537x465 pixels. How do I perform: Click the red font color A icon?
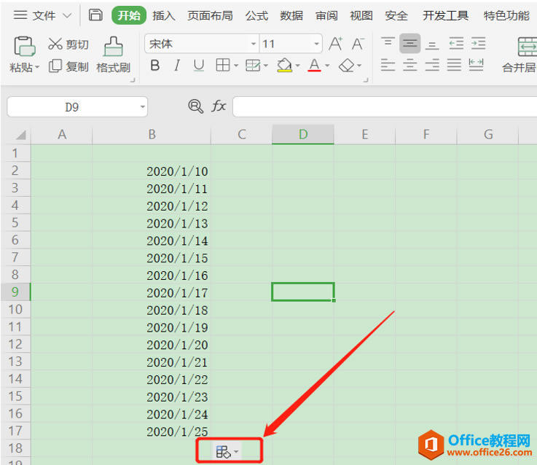314,65
